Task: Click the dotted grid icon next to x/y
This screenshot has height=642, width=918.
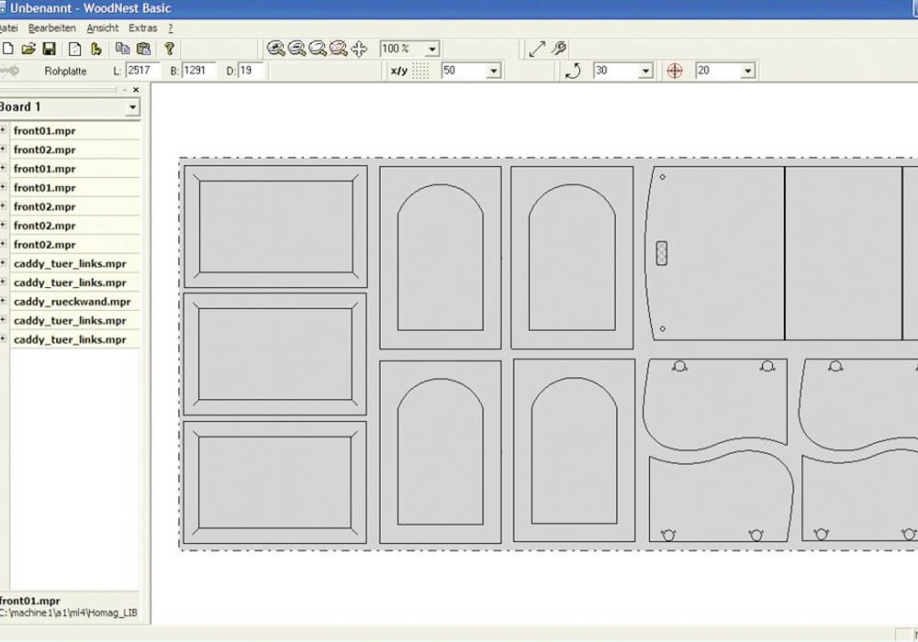Action: [420, 71]
